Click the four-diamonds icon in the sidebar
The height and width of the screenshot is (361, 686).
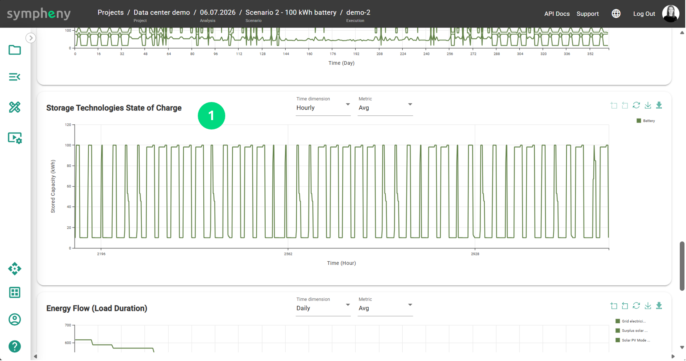coord(15,269)
